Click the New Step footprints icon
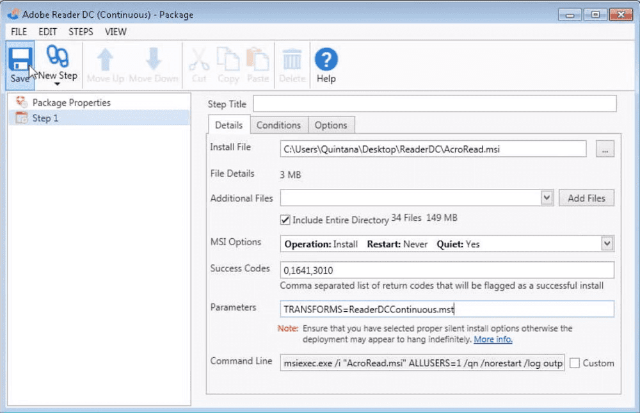640x413 pixels. [x=58, y=56]
